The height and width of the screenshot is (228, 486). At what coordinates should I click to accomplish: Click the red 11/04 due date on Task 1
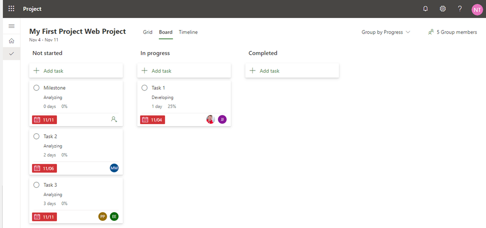click(152, 120)
